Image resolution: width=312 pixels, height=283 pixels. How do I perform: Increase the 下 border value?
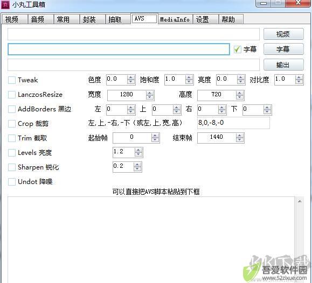267,108
